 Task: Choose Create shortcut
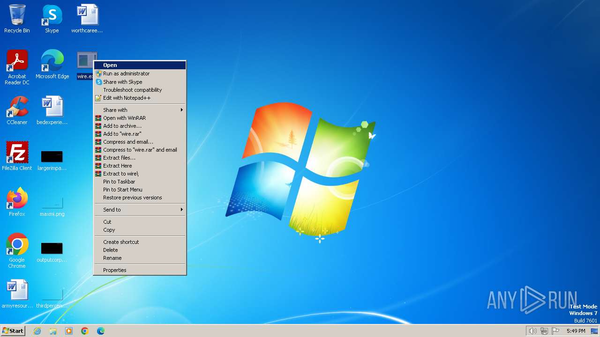click(x=140, y=242)
